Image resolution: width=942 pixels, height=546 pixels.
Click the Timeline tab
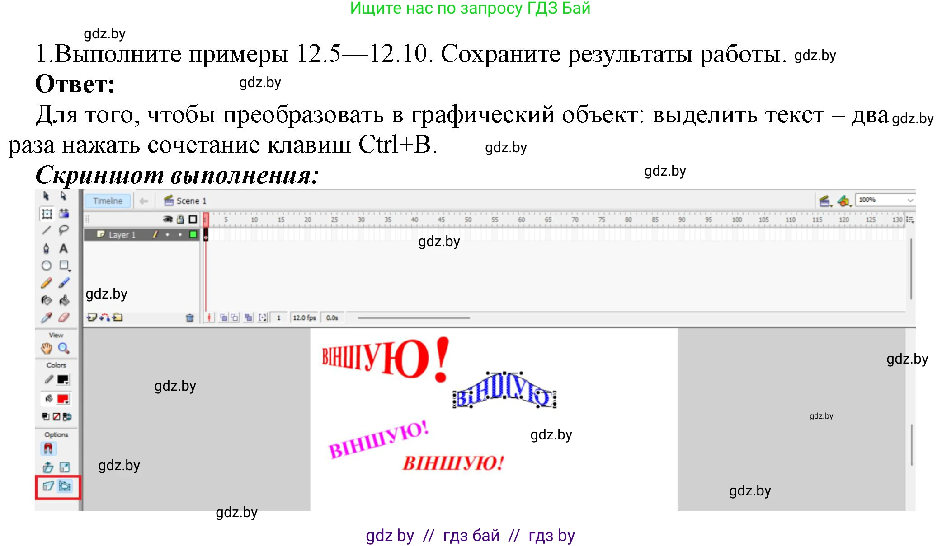(x=108, y=201)
